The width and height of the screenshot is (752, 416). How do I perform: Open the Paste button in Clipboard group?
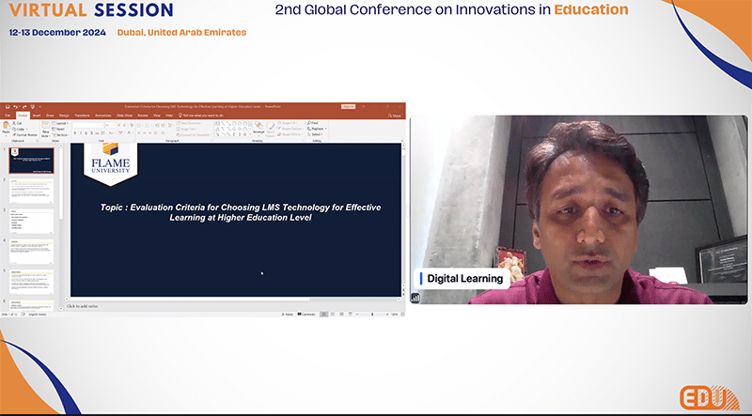point(6,128)
